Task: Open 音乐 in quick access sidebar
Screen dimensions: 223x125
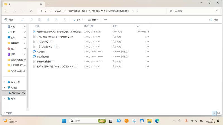Action: (13, 49)
